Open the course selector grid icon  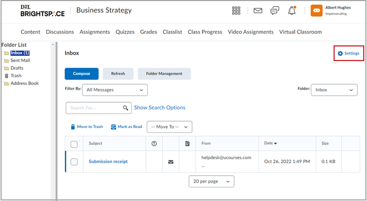coord(236,11)
